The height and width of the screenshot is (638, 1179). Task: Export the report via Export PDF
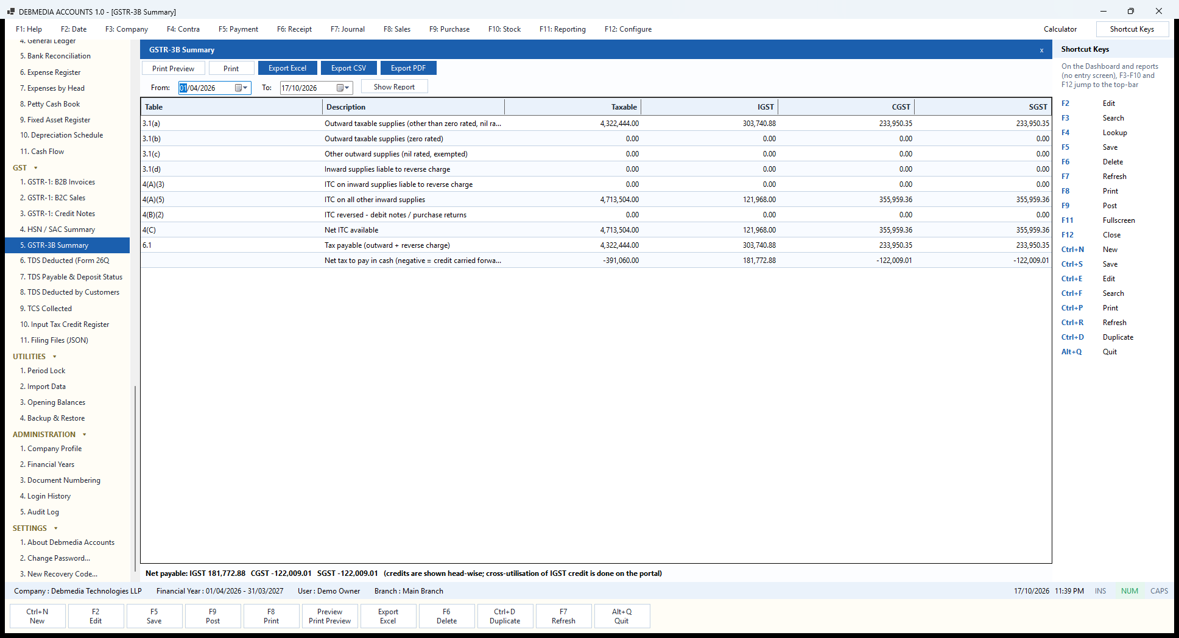(409, 68)
